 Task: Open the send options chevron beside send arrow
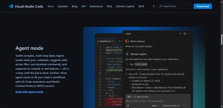(x=188, y=105)
